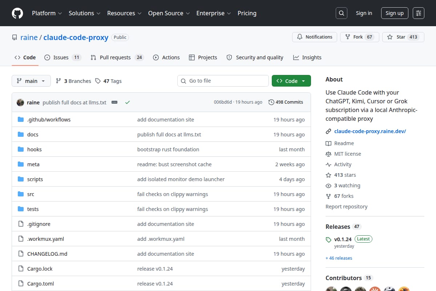This screenshot has height=291, width=436.
Task: Open the Activity link
Action: pyautogui.click(x=339, y=164)
